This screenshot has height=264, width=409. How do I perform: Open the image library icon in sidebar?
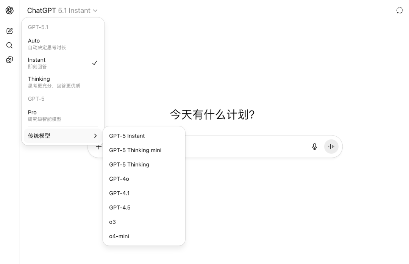click(x=9, y=60)
